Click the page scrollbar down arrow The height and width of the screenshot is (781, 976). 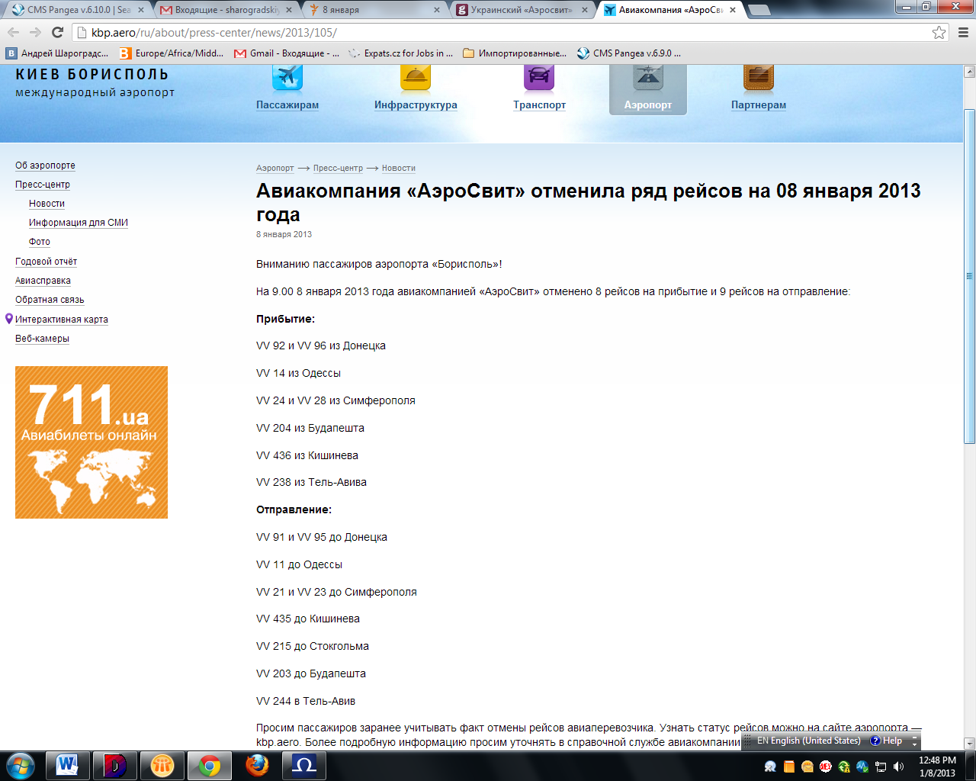coord(969,743)
